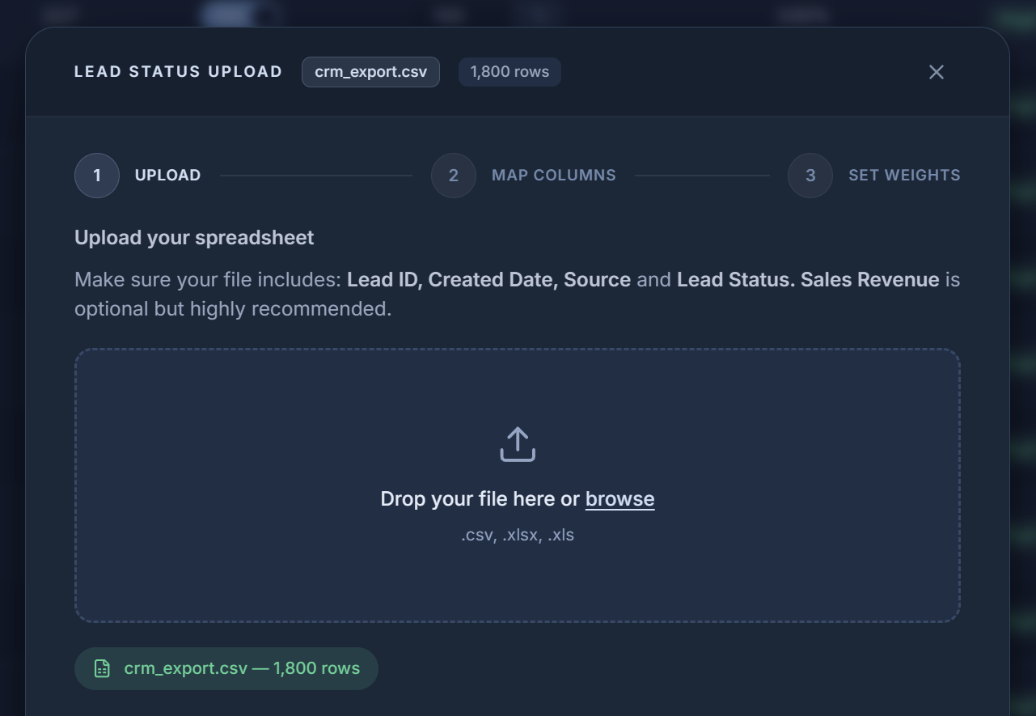Image resolution: width=1036 pixels, height=716 pixels.
Task: Close the Lead Status Upload dialog
Action: 937,72
